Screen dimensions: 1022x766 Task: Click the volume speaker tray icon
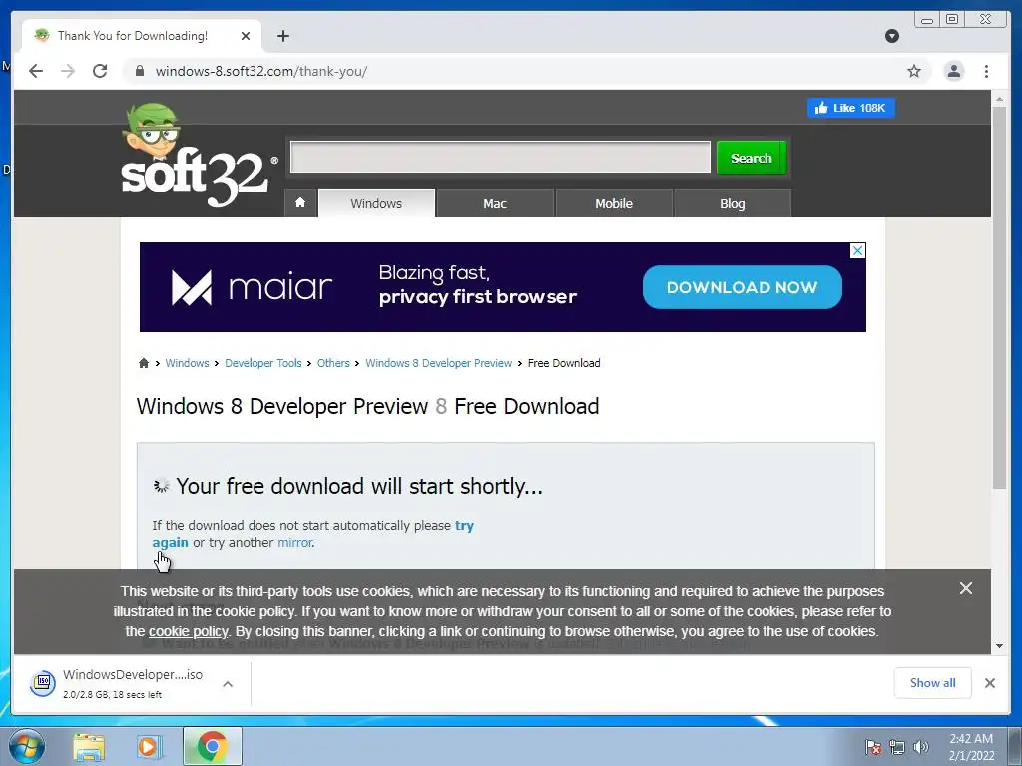pos(921,747)
